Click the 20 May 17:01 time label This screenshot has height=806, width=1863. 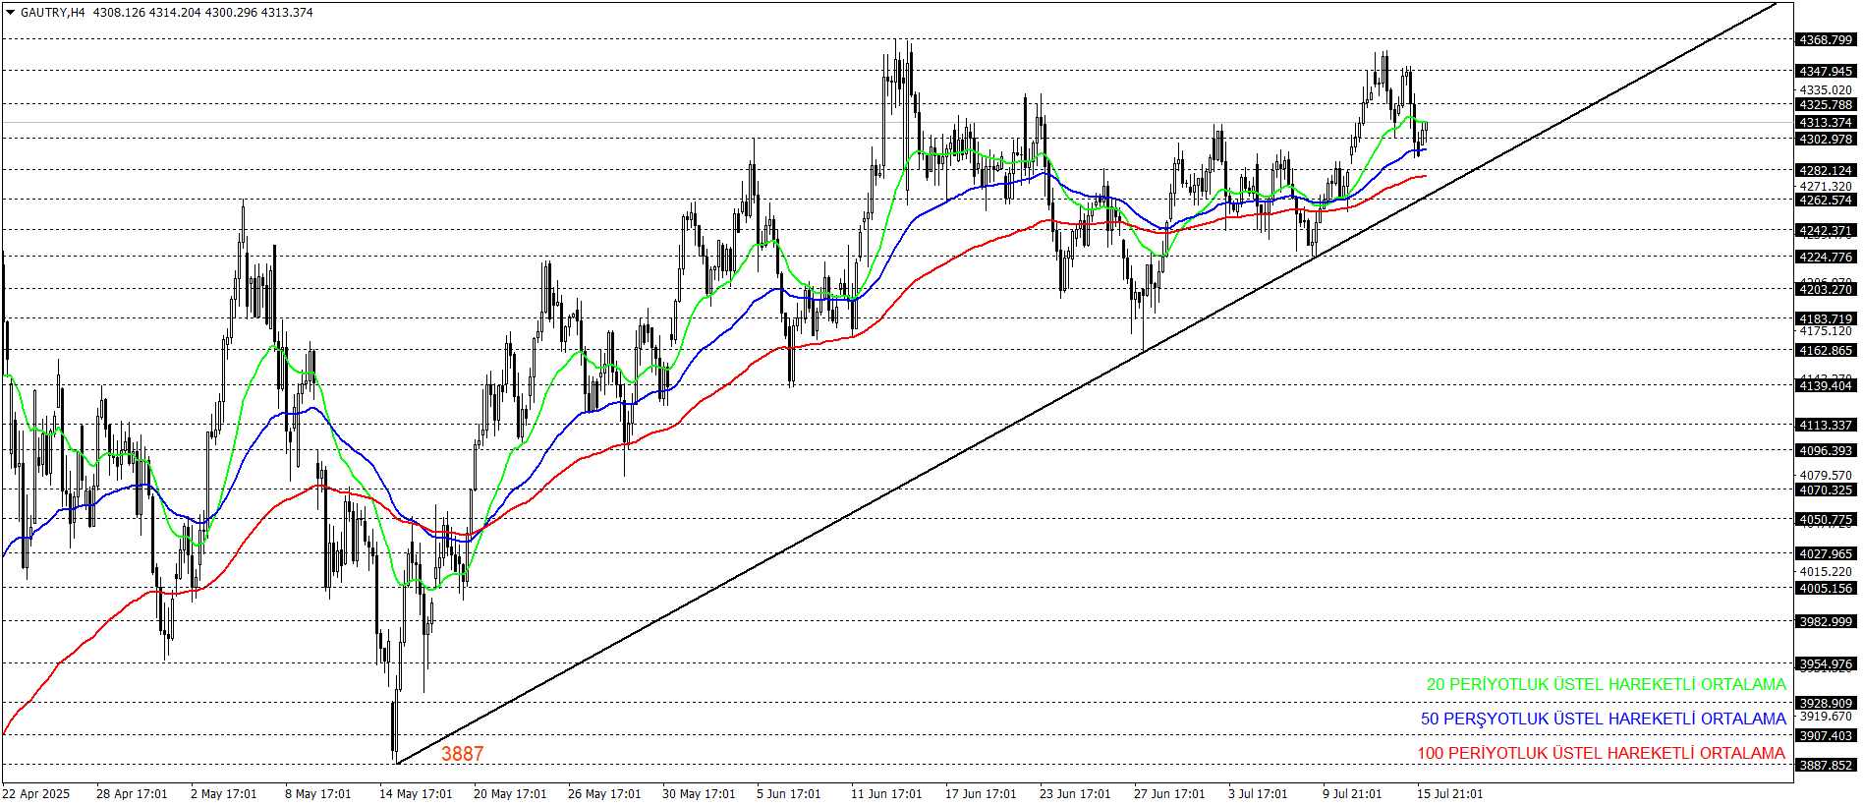tap(510, 794)
